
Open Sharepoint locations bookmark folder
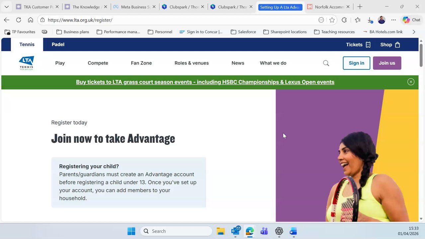285,32
